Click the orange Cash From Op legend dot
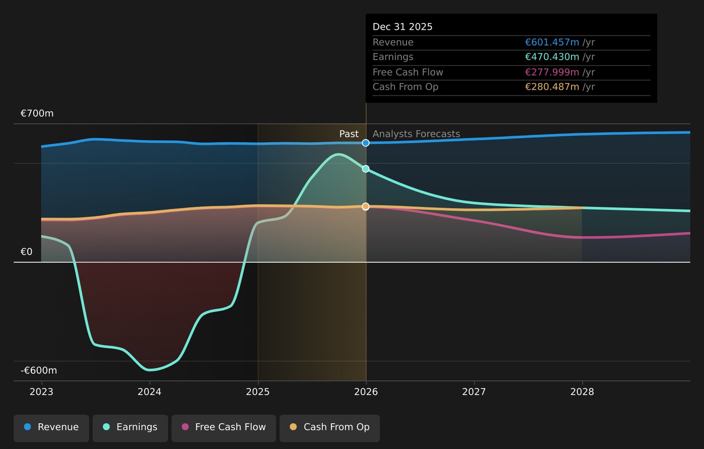Screen dimensions: 704x449 coord(293,427)
